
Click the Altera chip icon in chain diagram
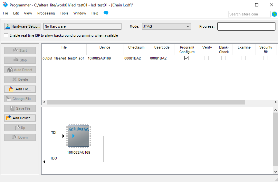coord(78,136)
